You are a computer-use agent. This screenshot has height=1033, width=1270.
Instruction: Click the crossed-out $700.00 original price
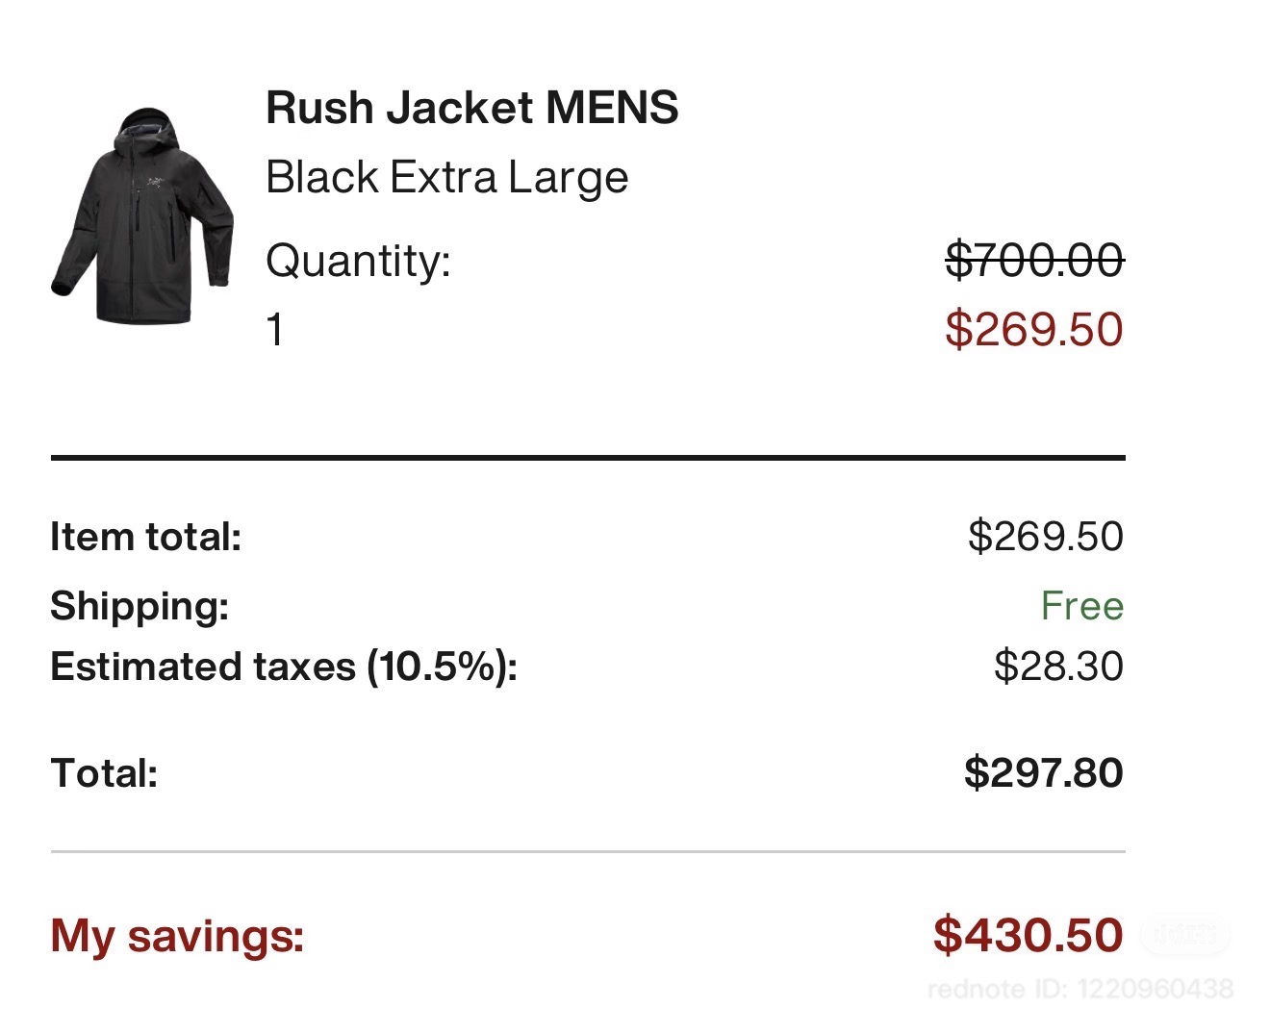[x=1034, y=260]
